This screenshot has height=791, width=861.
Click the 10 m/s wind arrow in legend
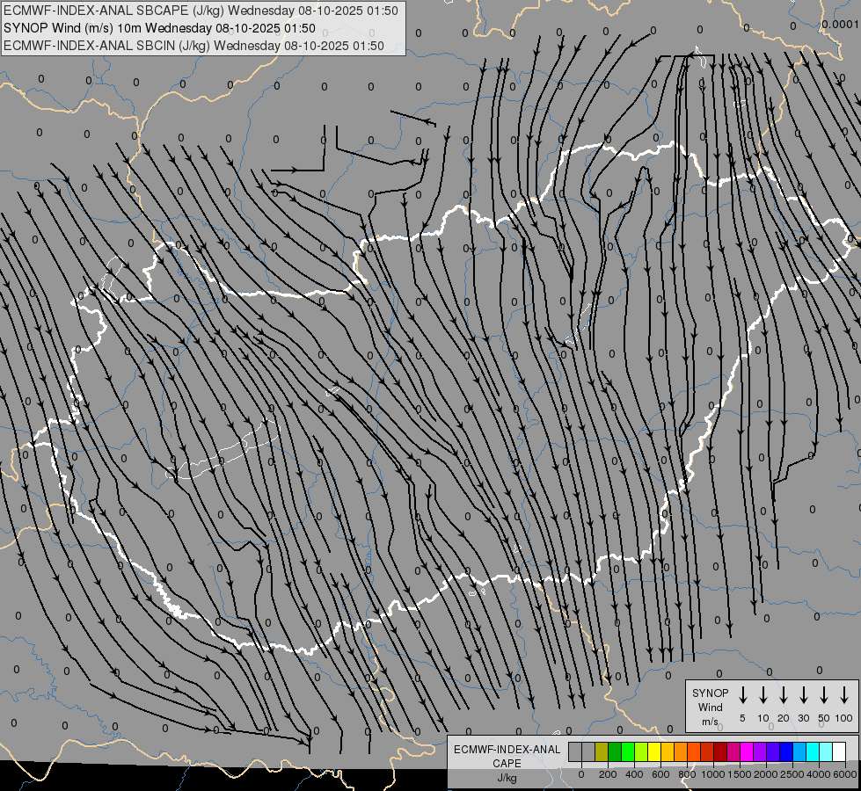click(763, 695)
